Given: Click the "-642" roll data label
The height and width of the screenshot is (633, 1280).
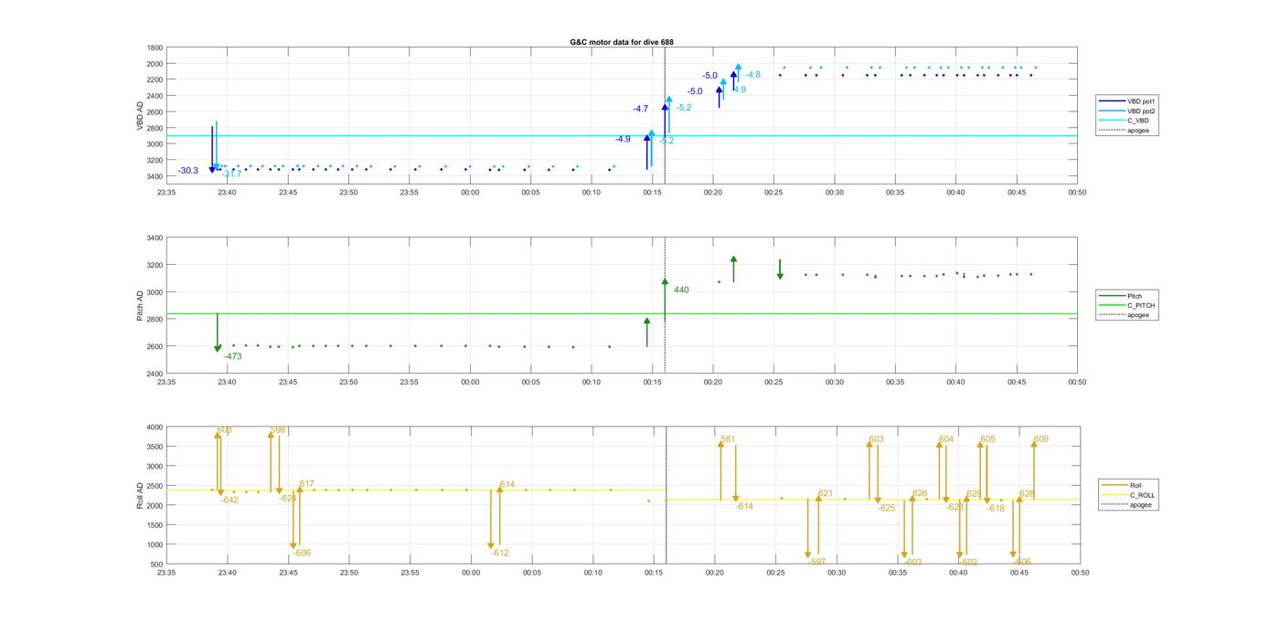Looking at the screenshot, I should coord(229,500).
